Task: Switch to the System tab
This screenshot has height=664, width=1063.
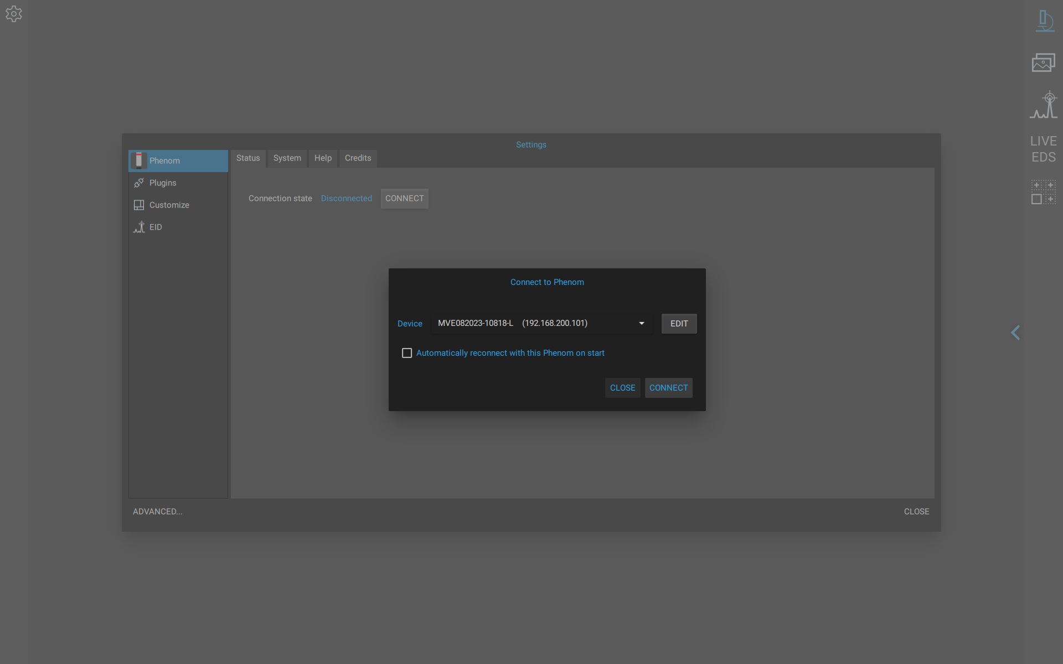Action: click(287, 158)
